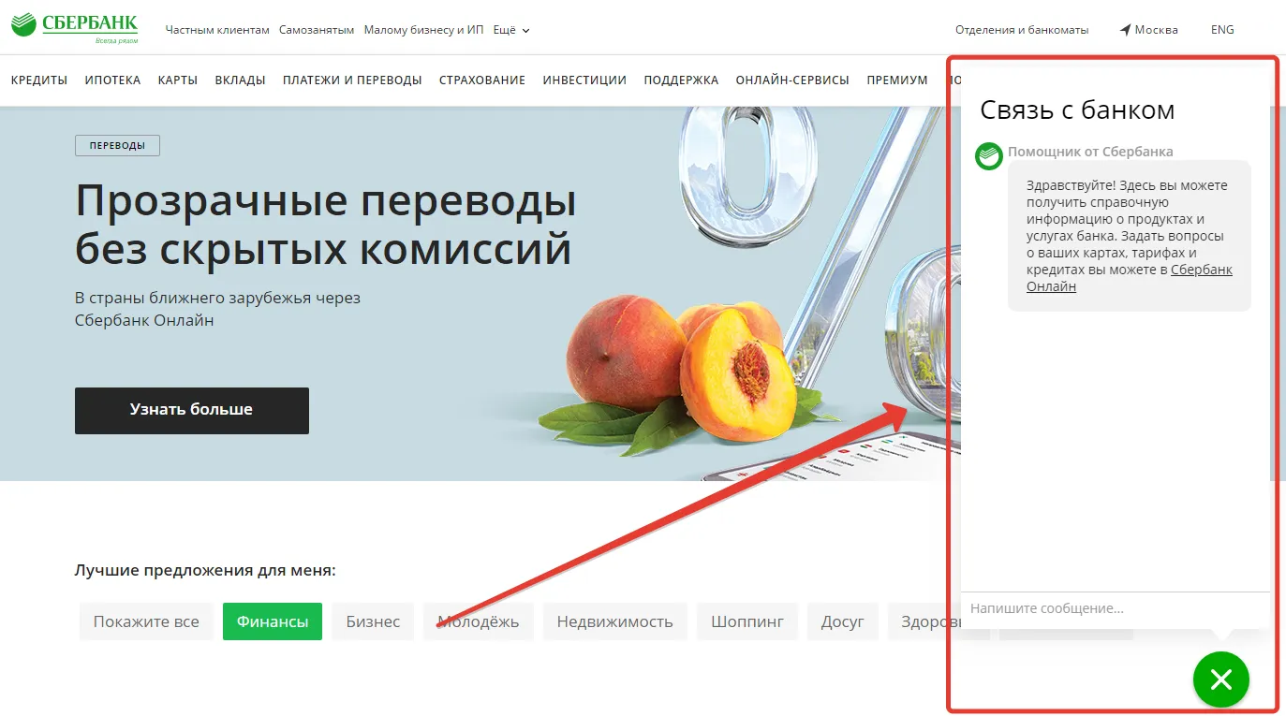The image size is (1286, 716).
Task: Select the Недвижимость filter chip
Action: [614, 621]
